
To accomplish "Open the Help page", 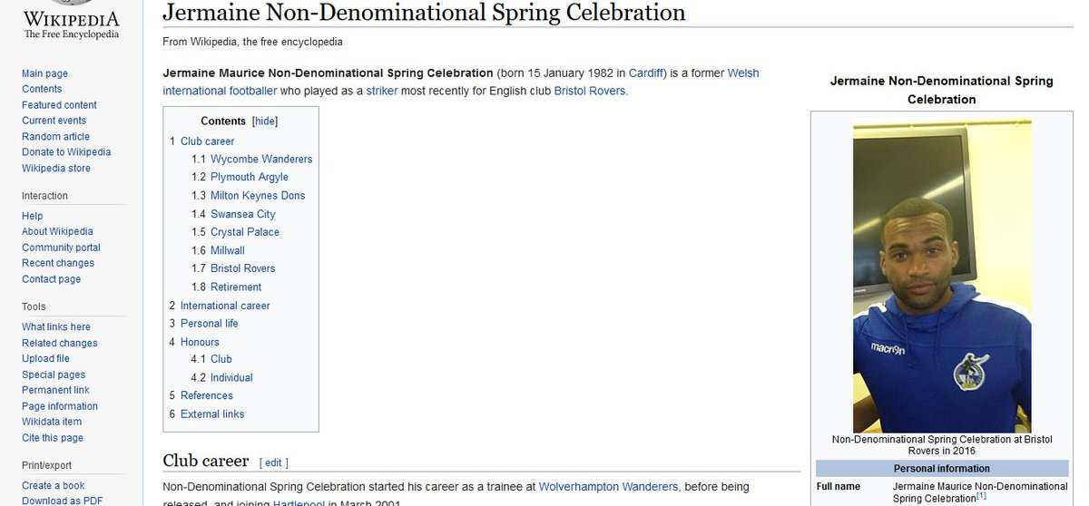I will [32, 216].
